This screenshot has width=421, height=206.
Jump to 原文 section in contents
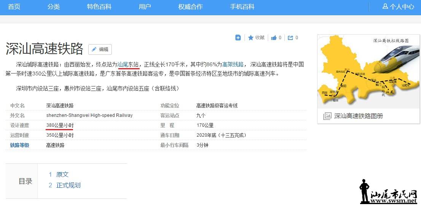click(x=62, y=174)
